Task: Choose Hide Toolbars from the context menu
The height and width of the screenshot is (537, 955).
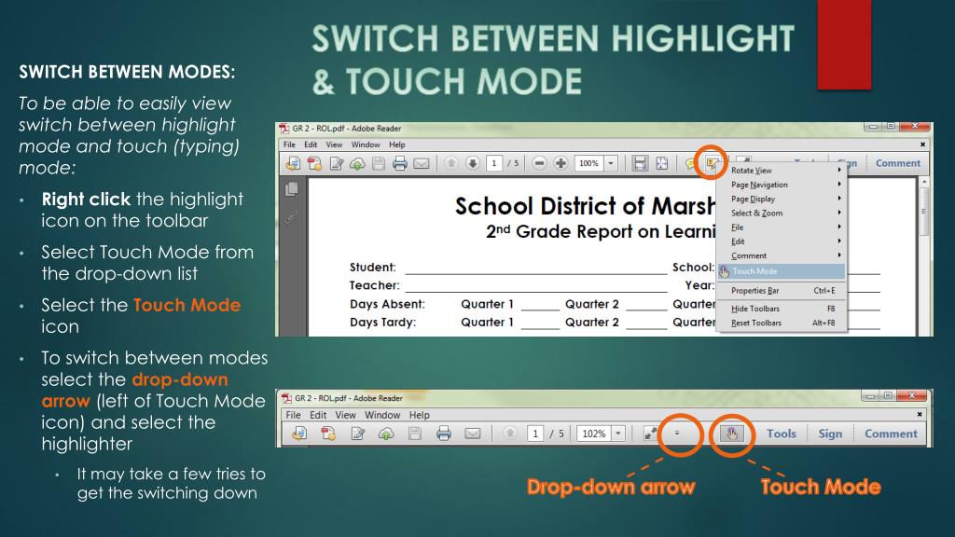Action: [x=782, y=309]
